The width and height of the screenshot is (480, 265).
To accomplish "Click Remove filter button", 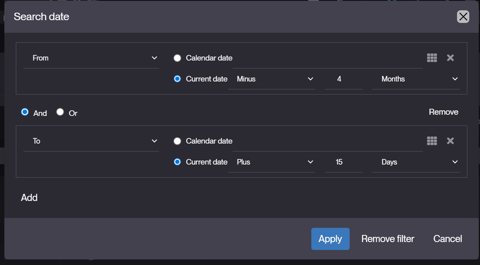I will pos(388,239).
